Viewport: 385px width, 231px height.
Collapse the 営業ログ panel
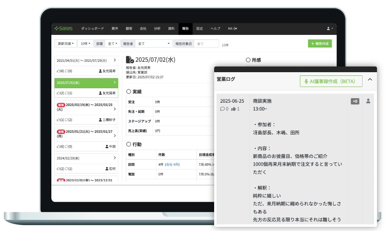[370, 80]
